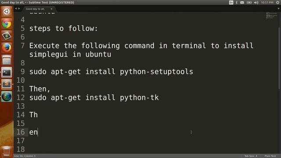Image resolution: width=281 pixels, height=158 pixels.
Task: Open the Plain Text syntax selector
Action: (x=270, y=156)
